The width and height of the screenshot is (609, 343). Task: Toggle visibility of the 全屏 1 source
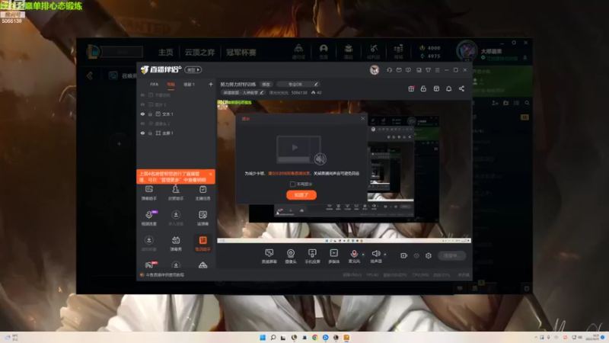click(x=142, y=133)
